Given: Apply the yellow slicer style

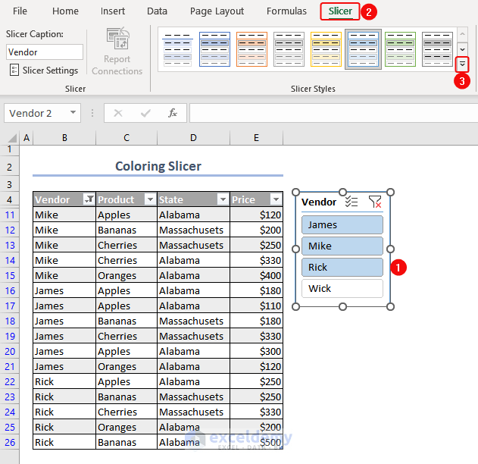Looking at the screenshot, I should (326, 49).
